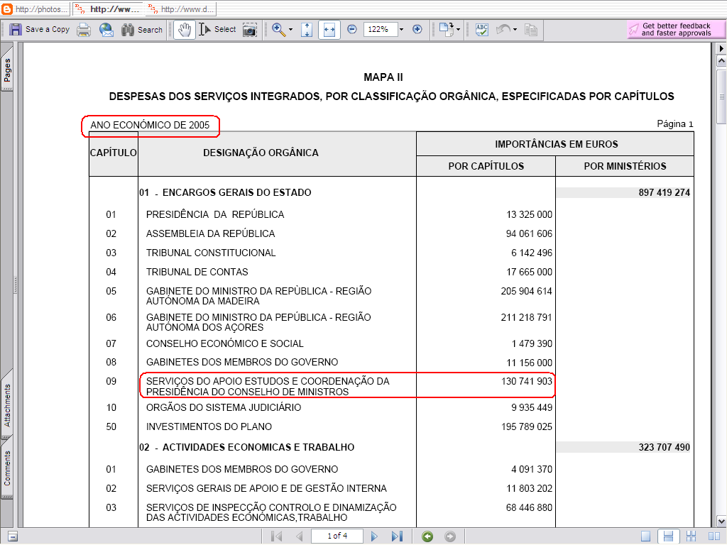Open Search with the binoculars icon

[142, 30]
